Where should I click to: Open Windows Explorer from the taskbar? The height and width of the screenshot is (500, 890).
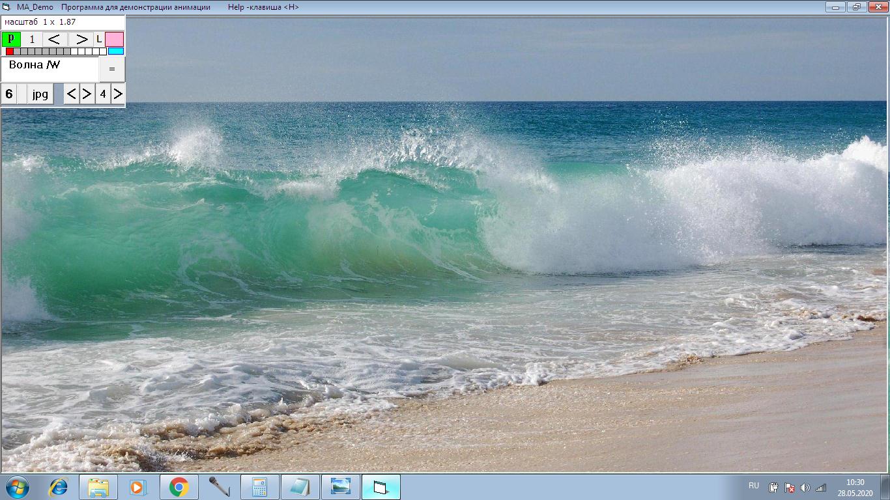pos(98,487)
